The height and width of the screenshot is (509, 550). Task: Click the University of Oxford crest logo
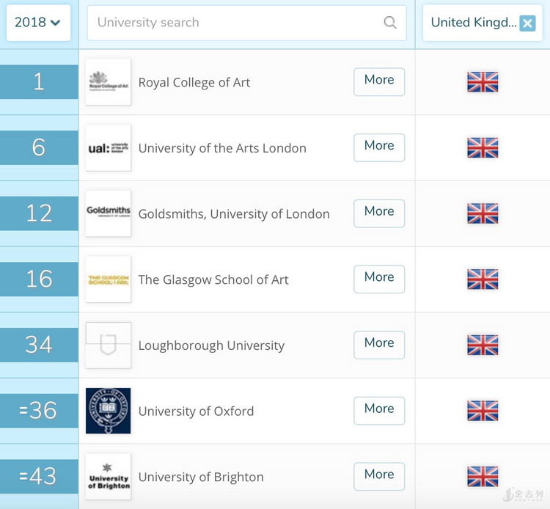[108, 411]
